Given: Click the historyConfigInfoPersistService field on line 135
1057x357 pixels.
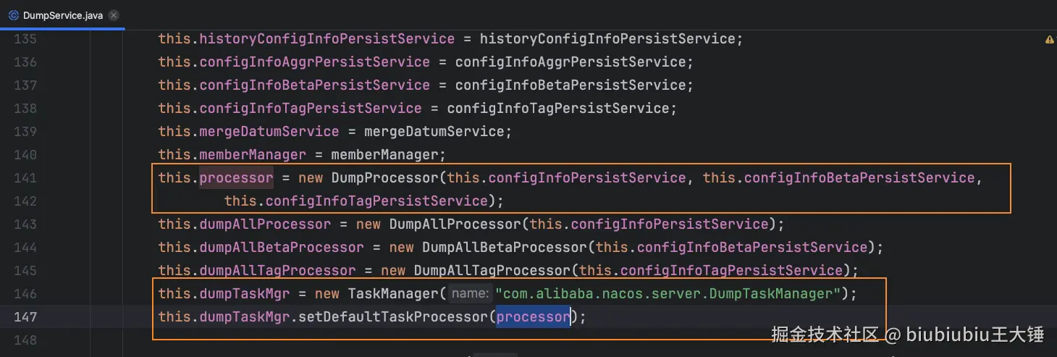Looking at the screenshot, I should (327, 39).
